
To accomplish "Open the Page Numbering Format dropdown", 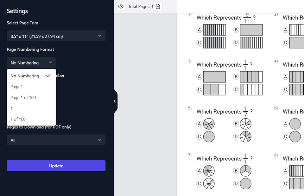I will [31, 62].
